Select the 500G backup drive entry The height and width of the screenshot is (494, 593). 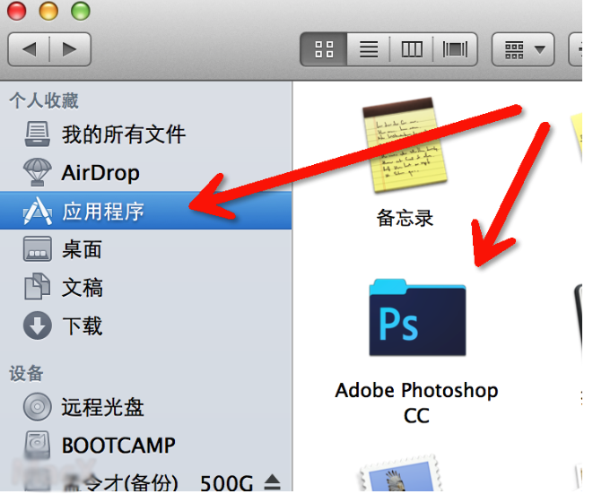tap(145, 480)
